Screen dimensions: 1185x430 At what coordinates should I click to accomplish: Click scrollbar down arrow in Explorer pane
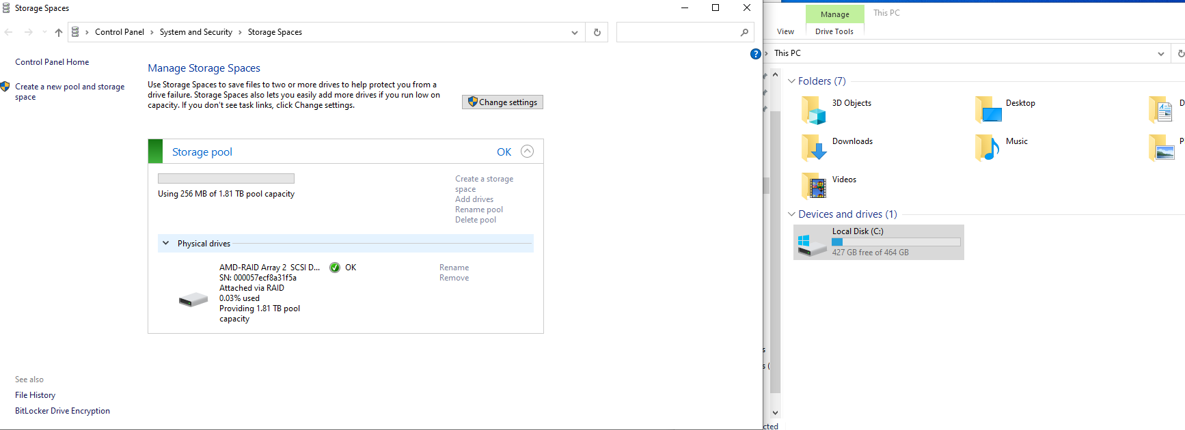(x=775, y=412)
